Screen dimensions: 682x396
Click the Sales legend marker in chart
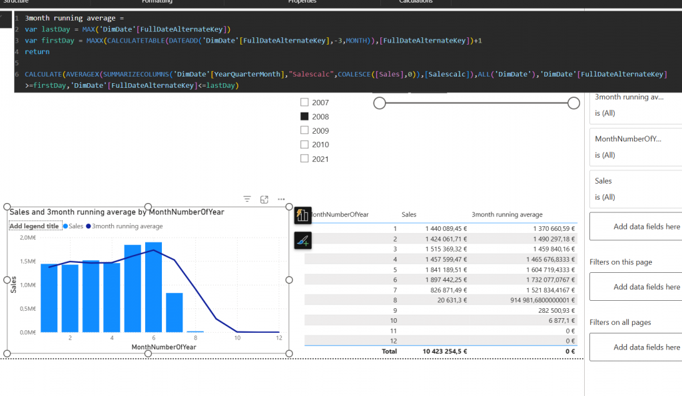click(66, 226)
